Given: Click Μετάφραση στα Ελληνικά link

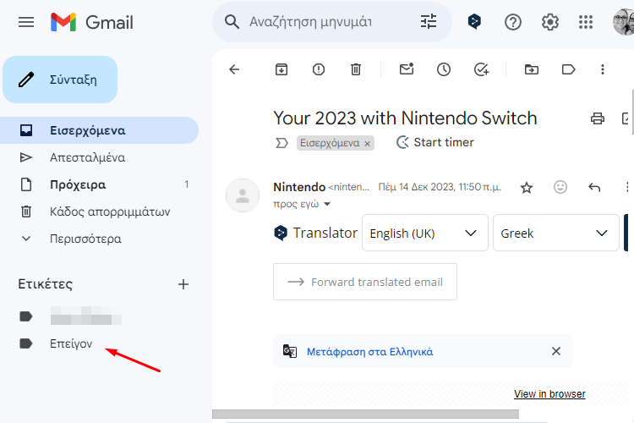Looking at the screenshot, I should click(370, 352).
